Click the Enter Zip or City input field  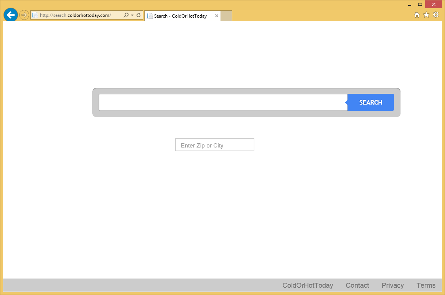click(x=214, y=144)
